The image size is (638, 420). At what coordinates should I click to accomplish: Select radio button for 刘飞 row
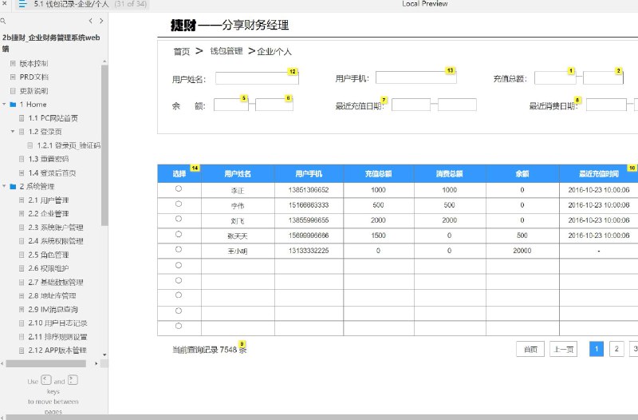(x=178, y=219)
